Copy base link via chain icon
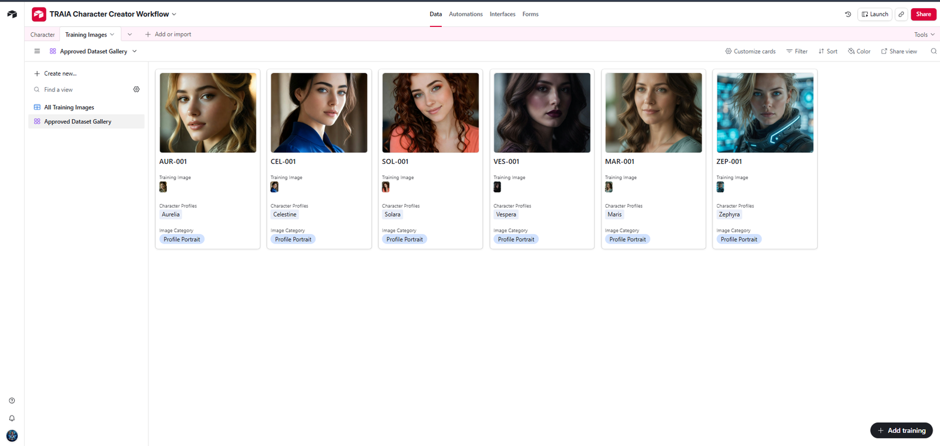The image size is (940, 446). (901, 14)
